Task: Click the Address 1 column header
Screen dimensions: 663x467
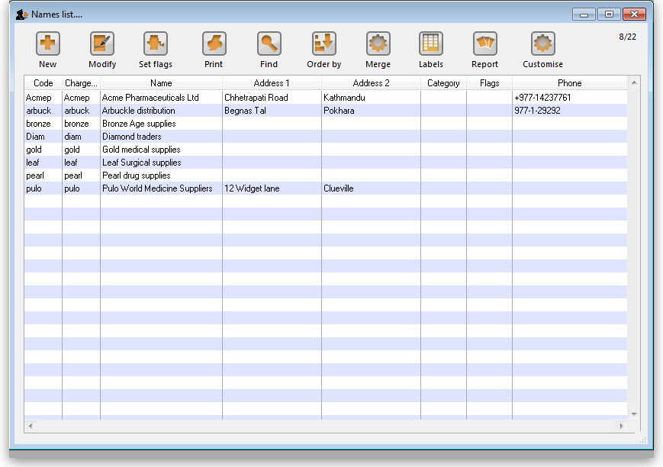Action: [272, 83]
